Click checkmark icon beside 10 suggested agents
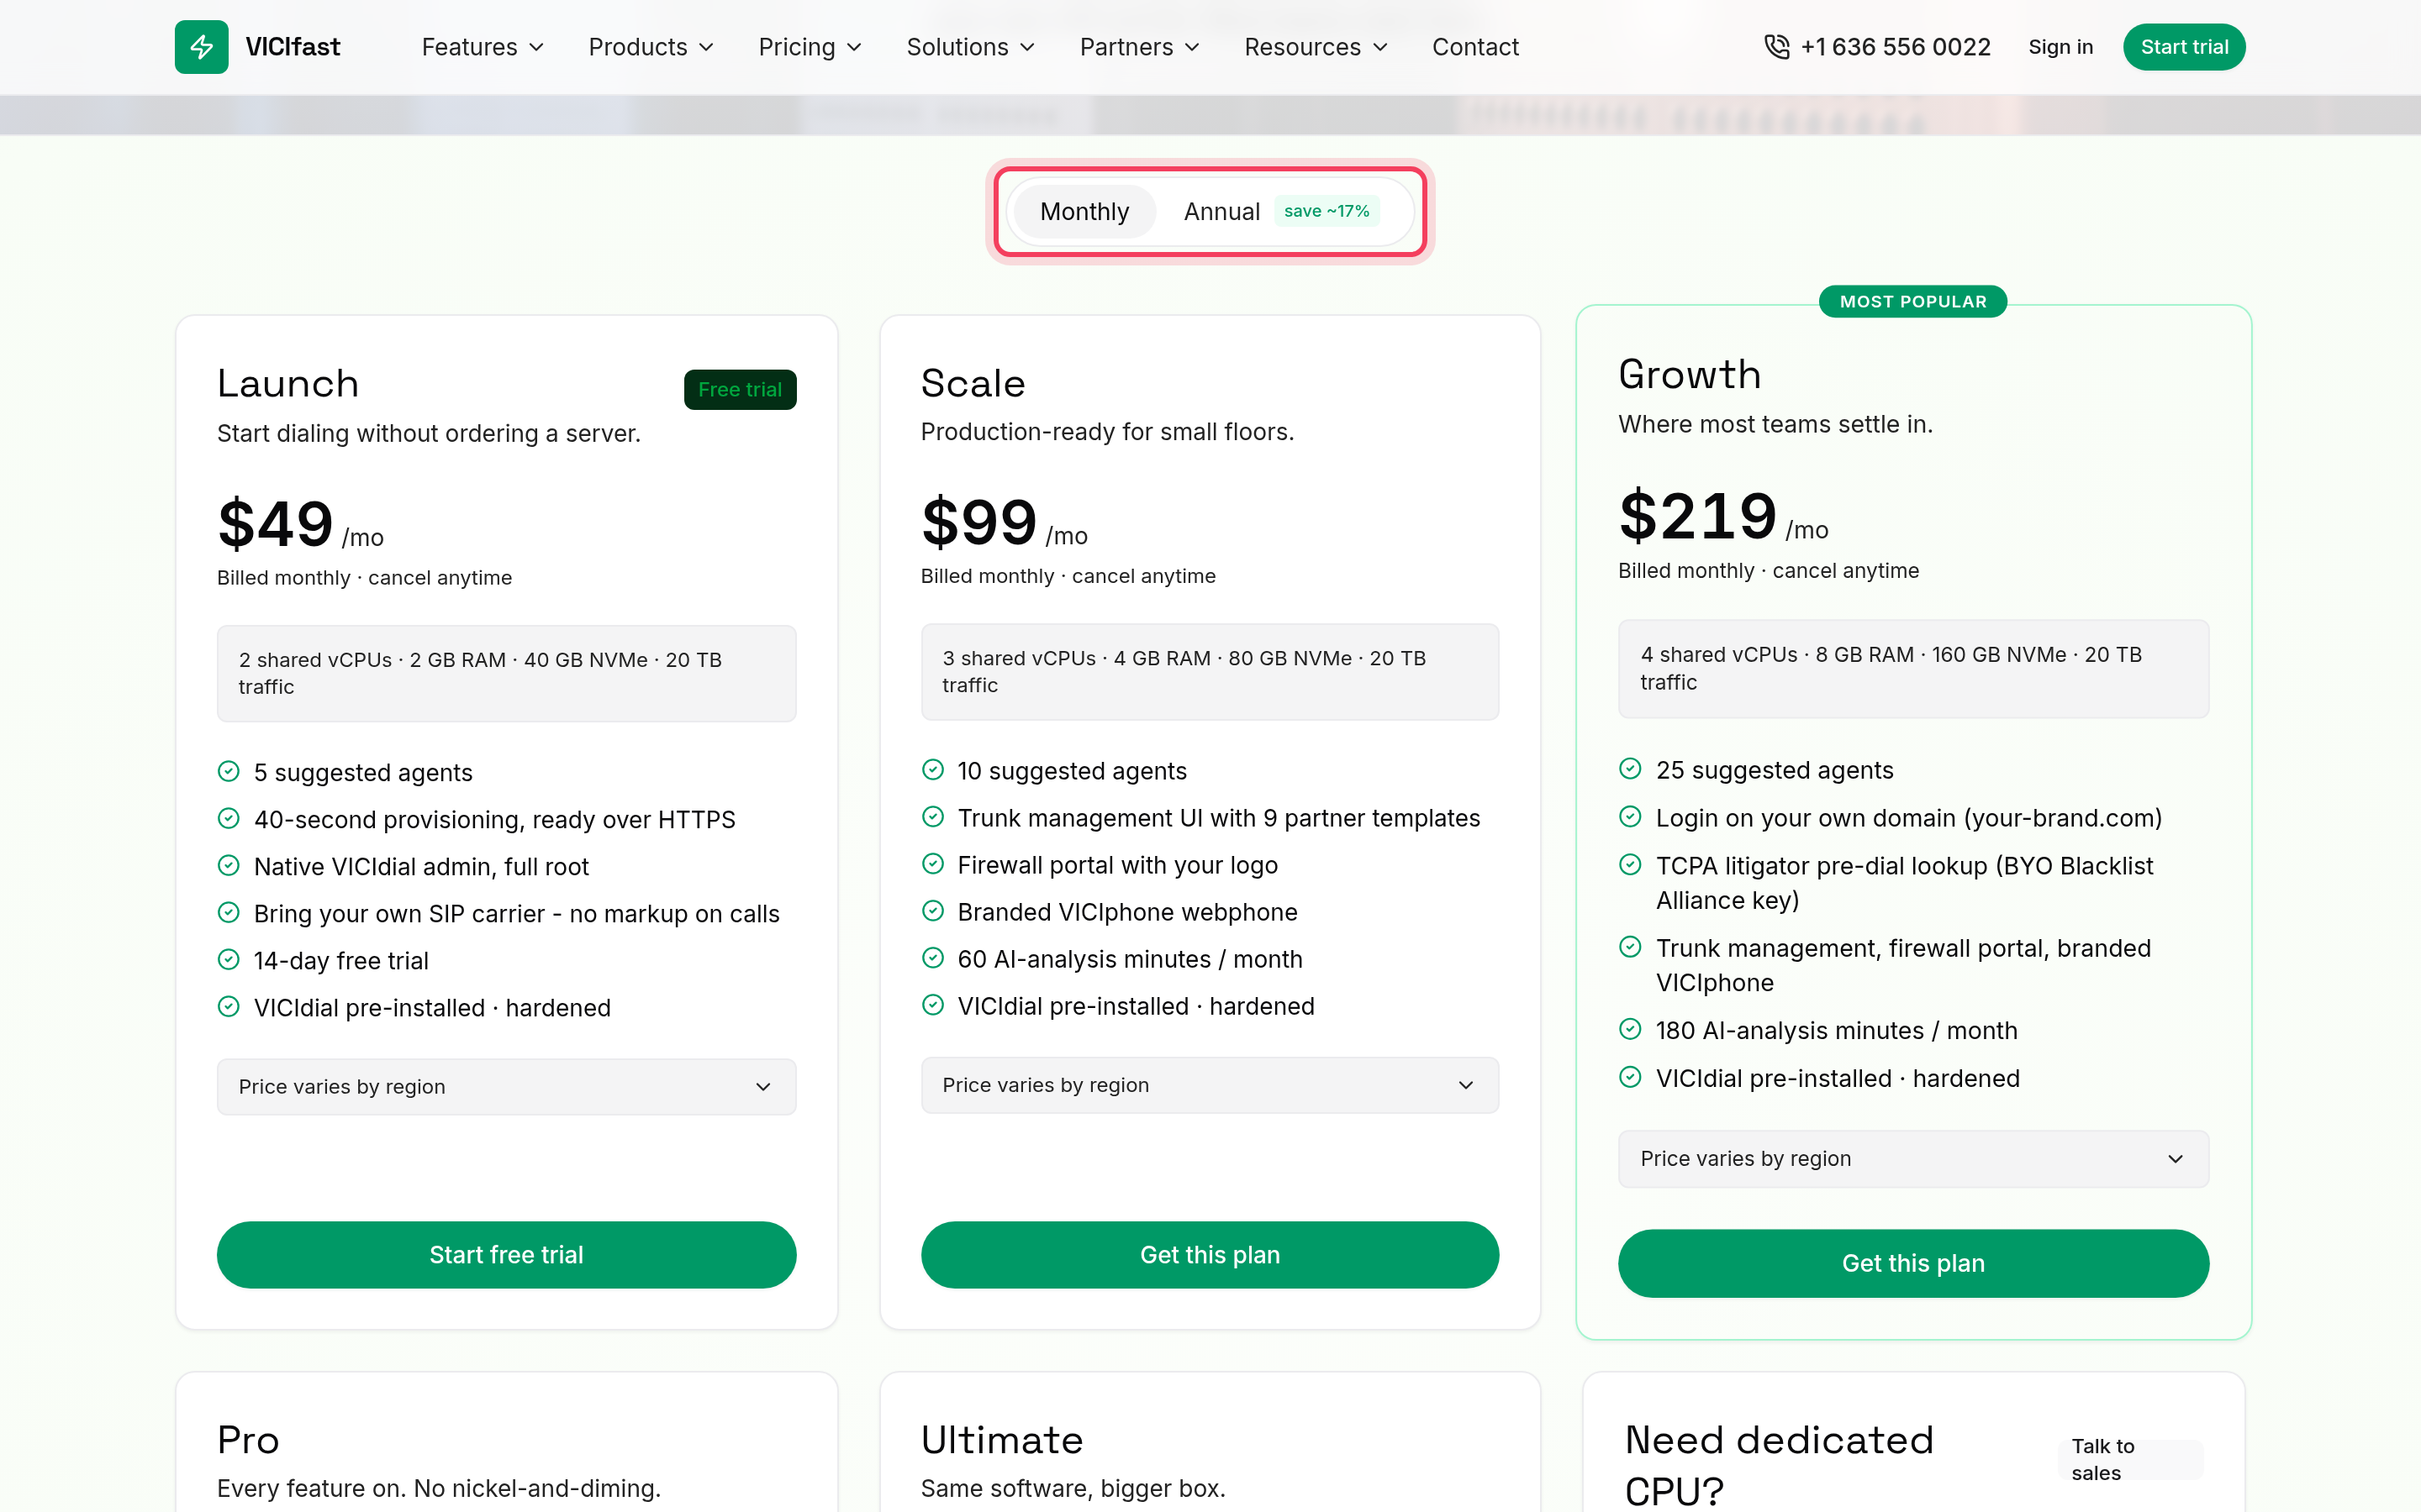2421x1512 pixels. pos(932,769)
